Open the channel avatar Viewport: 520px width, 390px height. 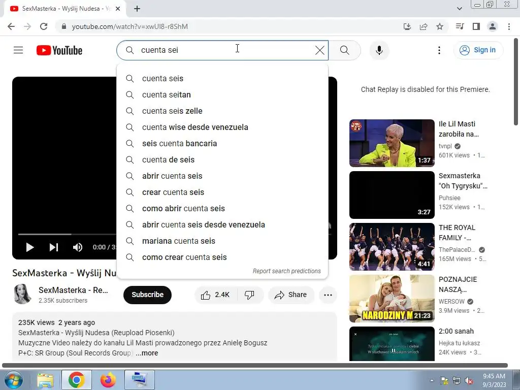[x=22, y=294]
